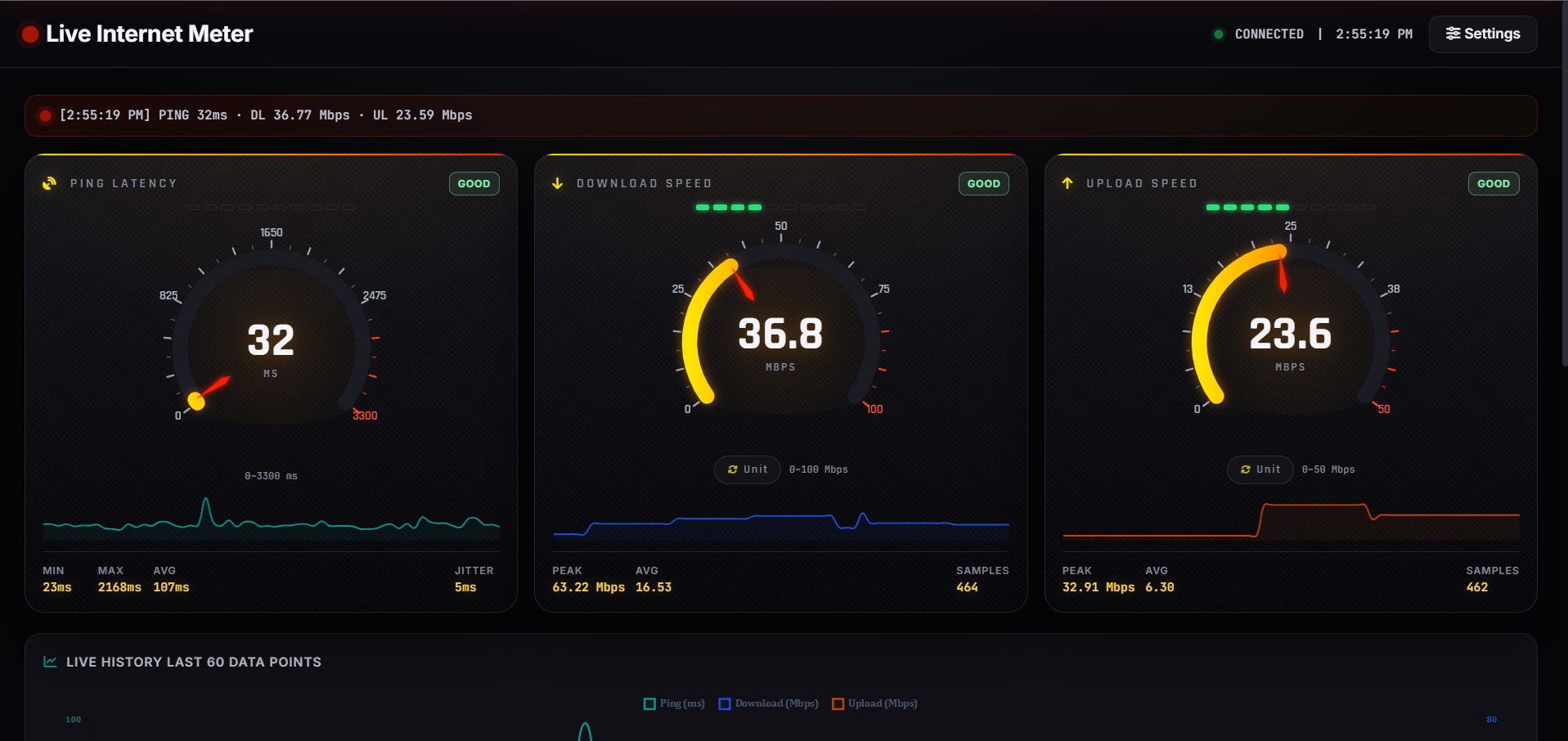Click the MAX 2168ms value
The image size is (1568, 741).
119,587
